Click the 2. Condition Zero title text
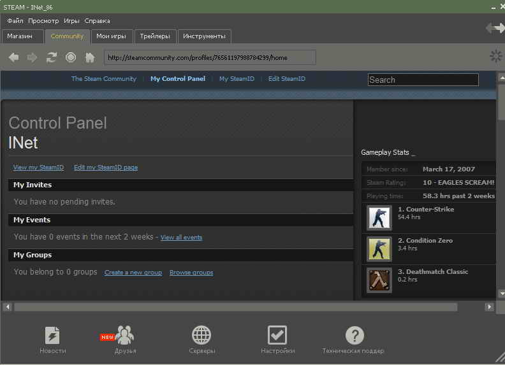505x365 pixels. pyautogui.click(x=425, y=240)
